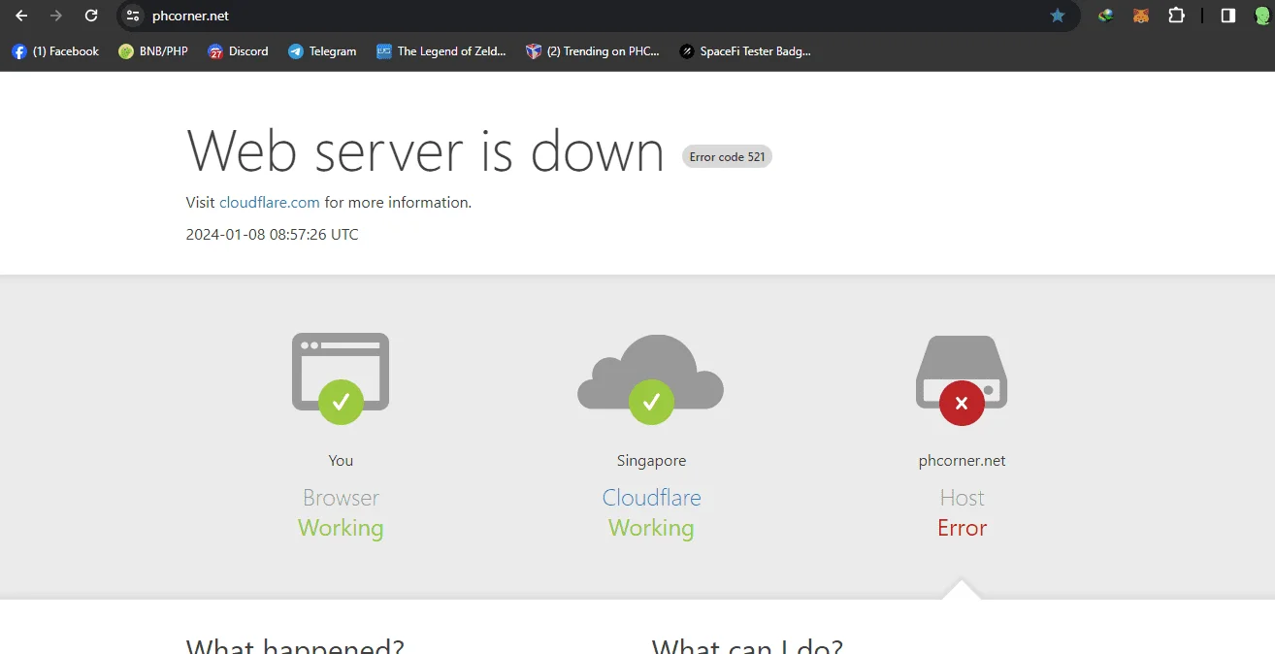Open the SpaceFi Tester Badge bookmark

tap(745, 51)
